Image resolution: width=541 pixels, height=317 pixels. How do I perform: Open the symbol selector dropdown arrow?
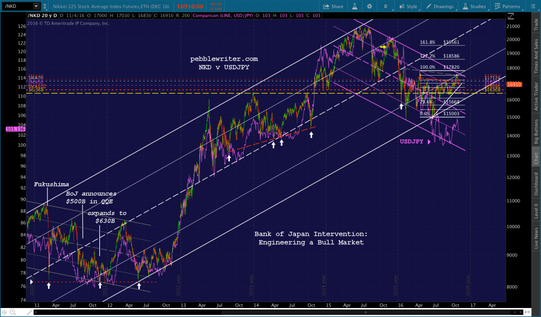pos(36,6)
